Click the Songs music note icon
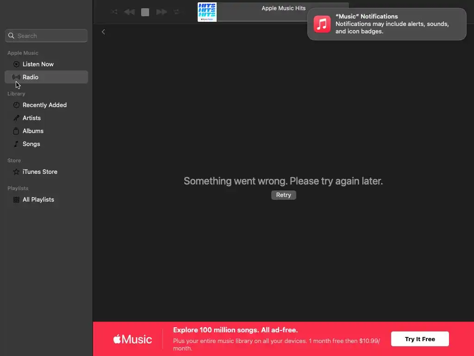The image size is (474, 356). [16, 144]
